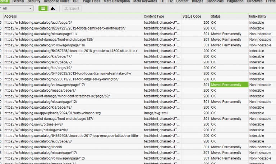Image resolution: width=276 pixels, height=164 pixels.
Task: Select the catalog/kia/page/48/ URL
Action: coord(38,107)
